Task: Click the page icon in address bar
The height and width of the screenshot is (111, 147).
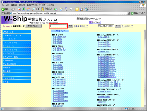Action: (11, 13)
